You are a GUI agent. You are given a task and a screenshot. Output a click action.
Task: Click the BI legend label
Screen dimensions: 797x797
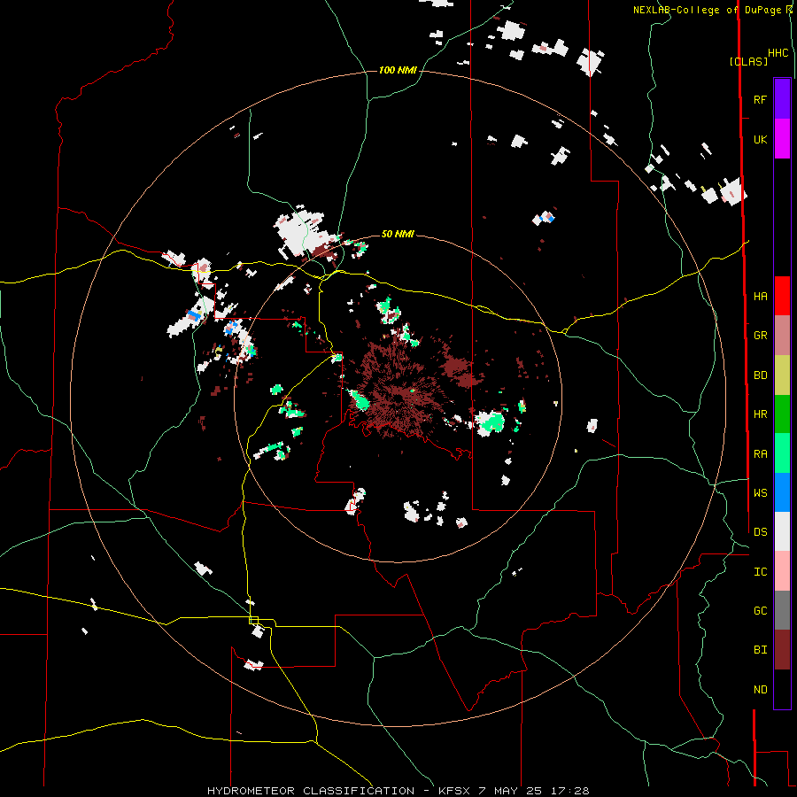[760, 650]
